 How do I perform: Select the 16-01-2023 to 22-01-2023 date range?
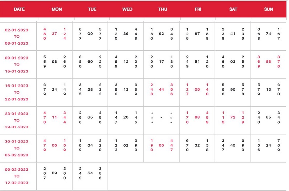pyautogui.click(x=17, y=92)
